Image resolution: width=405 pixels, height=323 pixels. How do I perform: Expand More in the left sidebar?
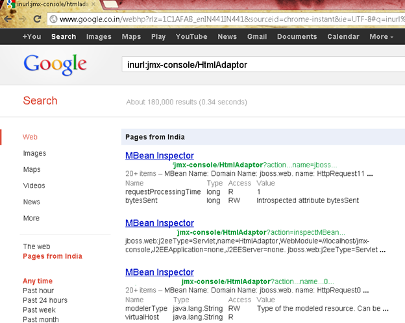click(31, 219)
